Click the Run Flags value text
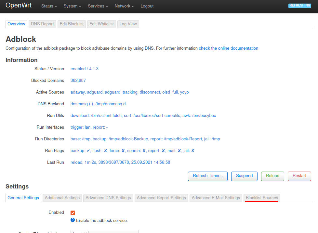The height and width of the screenshot is (233, 318). [x=132, y=150]
